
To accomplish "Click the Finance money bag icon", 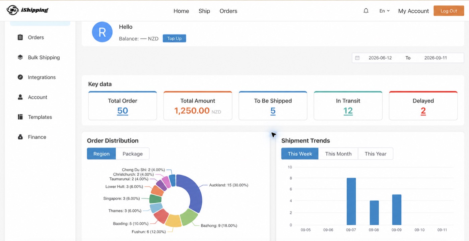I will click(20, 137).
